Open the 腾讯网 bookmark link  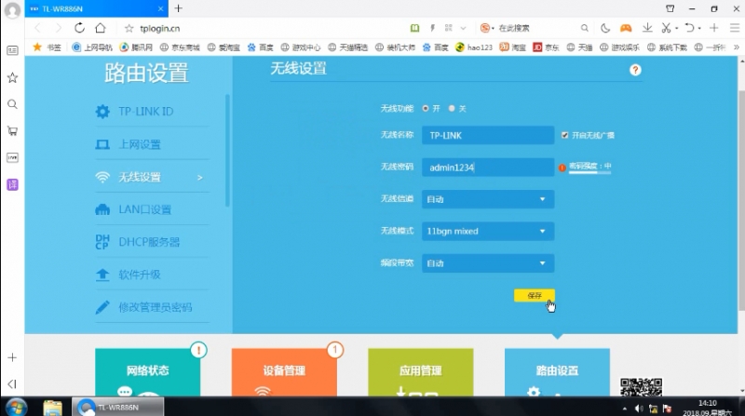coord(136,47)
